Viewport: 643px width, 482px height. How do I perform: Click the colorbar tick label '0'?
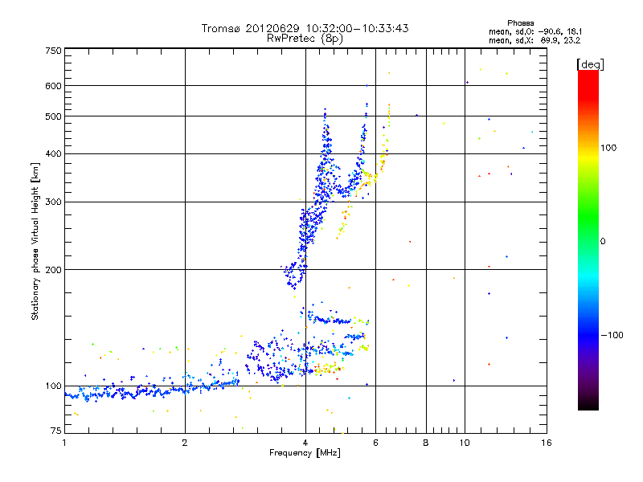(x=602, y=242)
